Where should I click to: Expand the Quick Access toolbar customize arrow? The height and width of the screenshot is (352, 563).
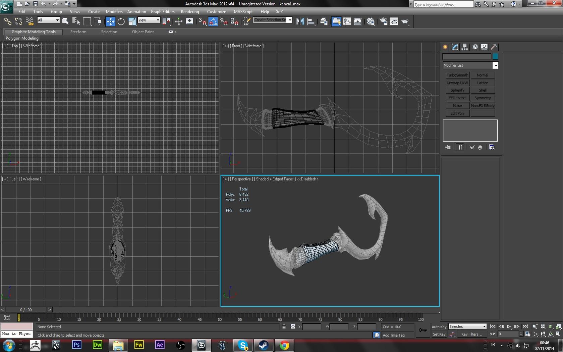tap(74, 4)
